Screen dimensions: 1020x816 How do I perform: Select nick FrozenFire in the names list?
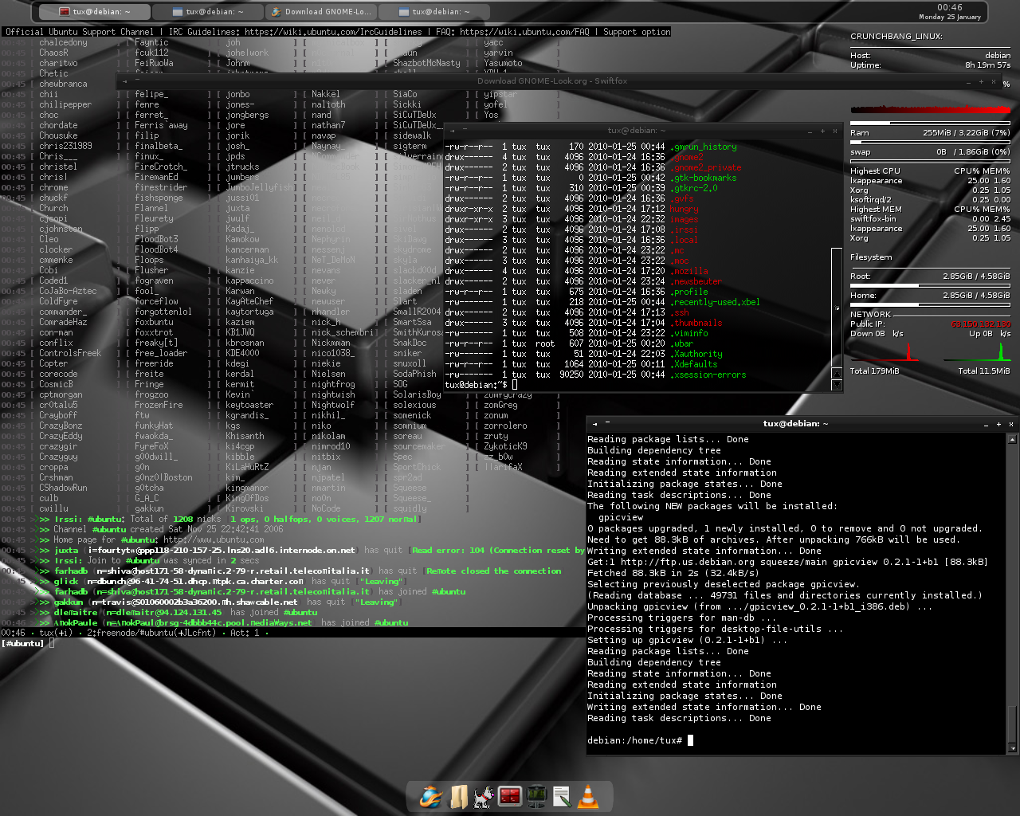click(159, 405)
